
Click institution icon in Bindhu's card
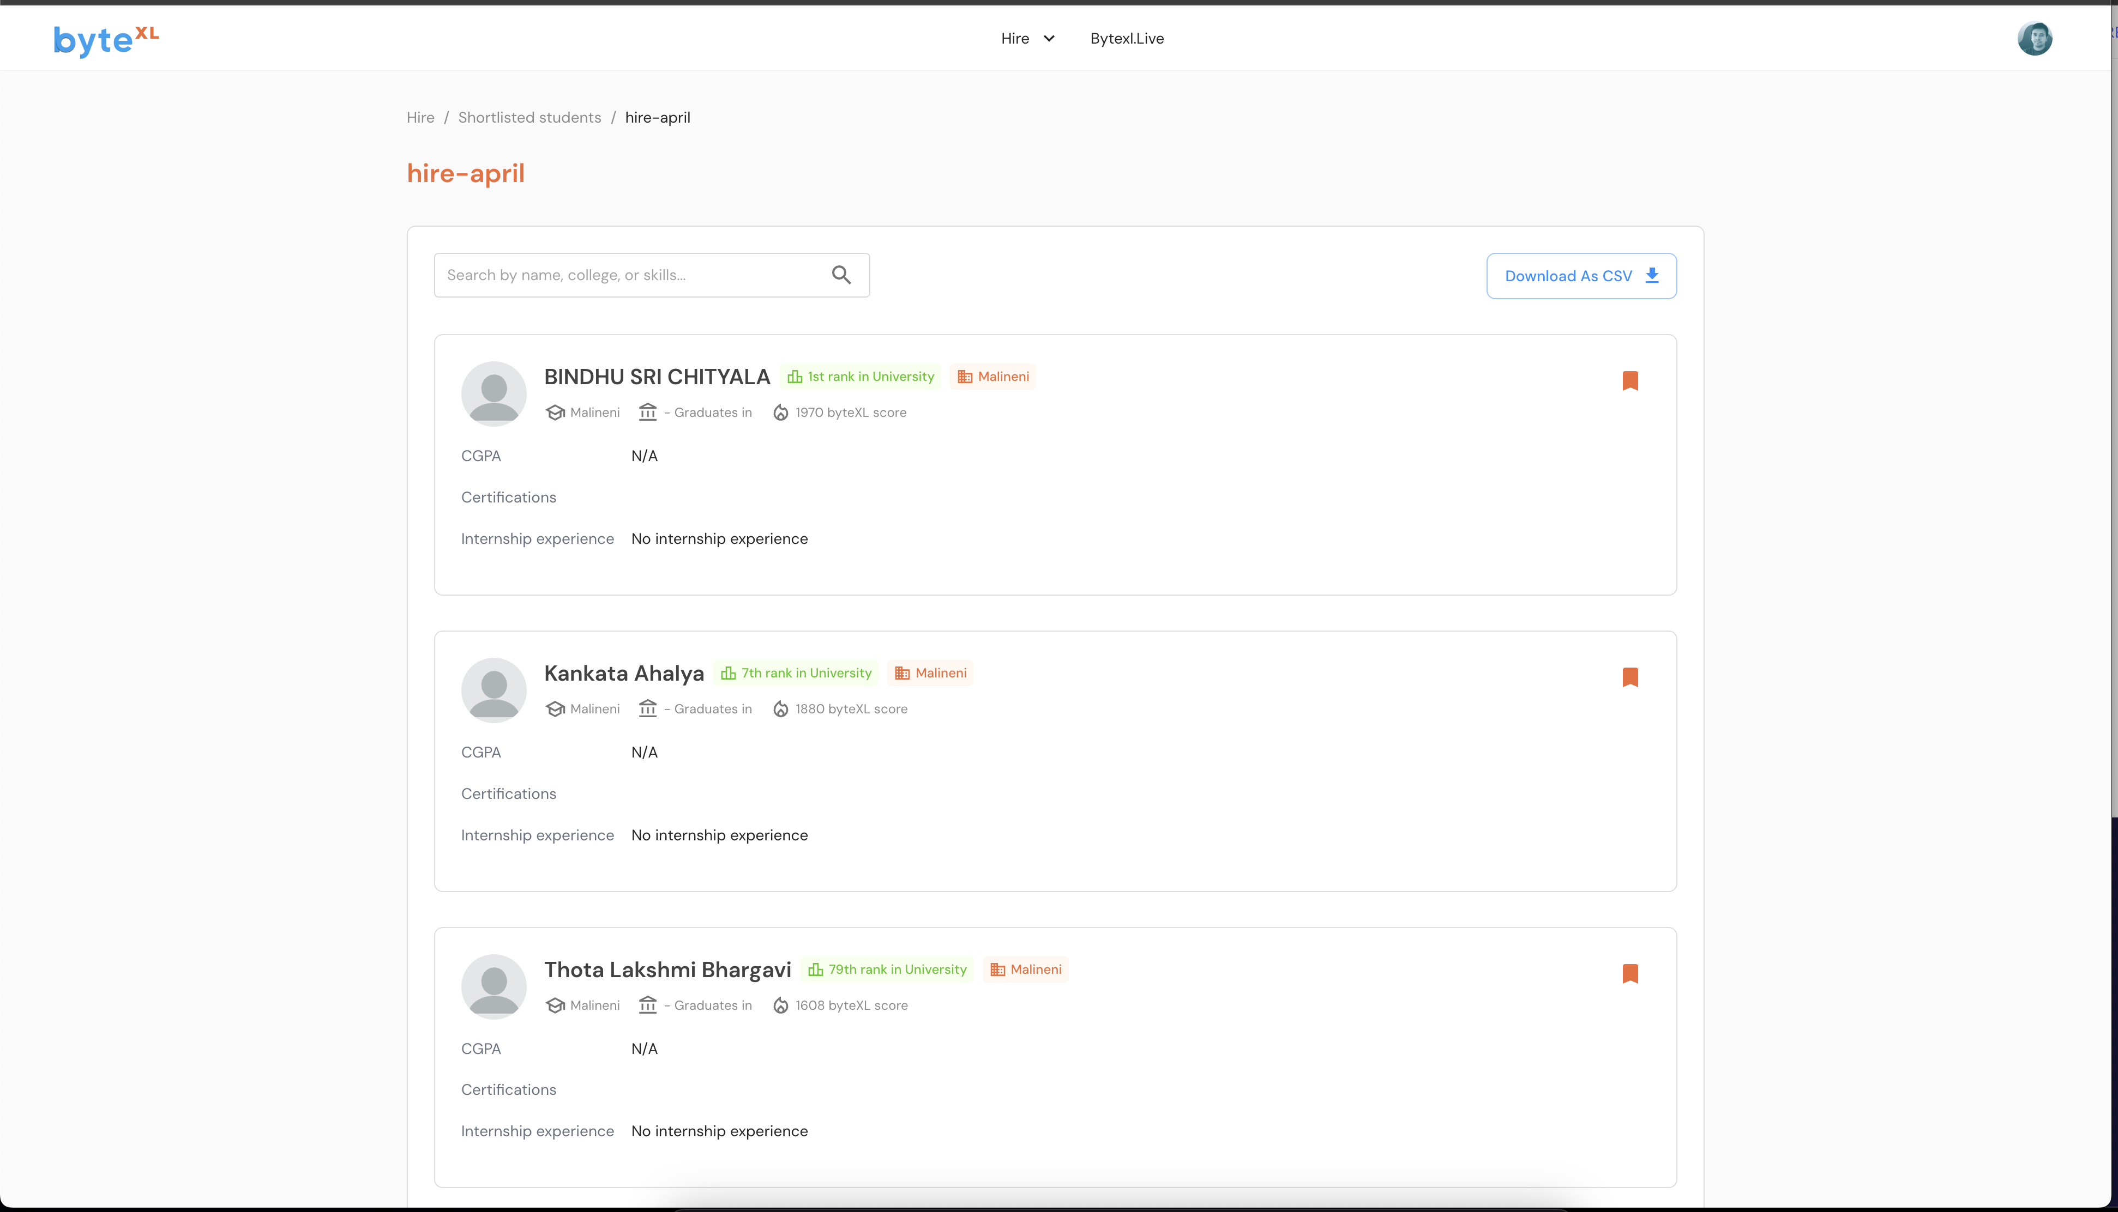point(648,412)
